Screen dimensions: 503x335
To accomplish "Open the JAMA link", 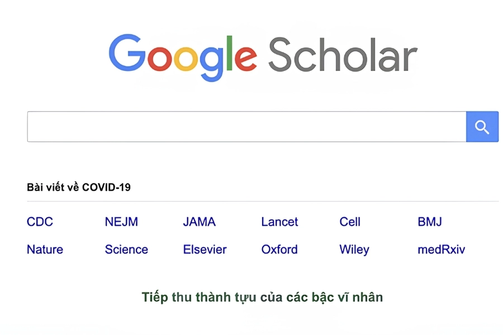I will (x=200, y=222).
